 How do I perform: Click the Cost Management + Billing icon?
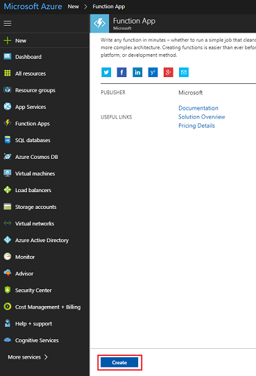(8, 307)
